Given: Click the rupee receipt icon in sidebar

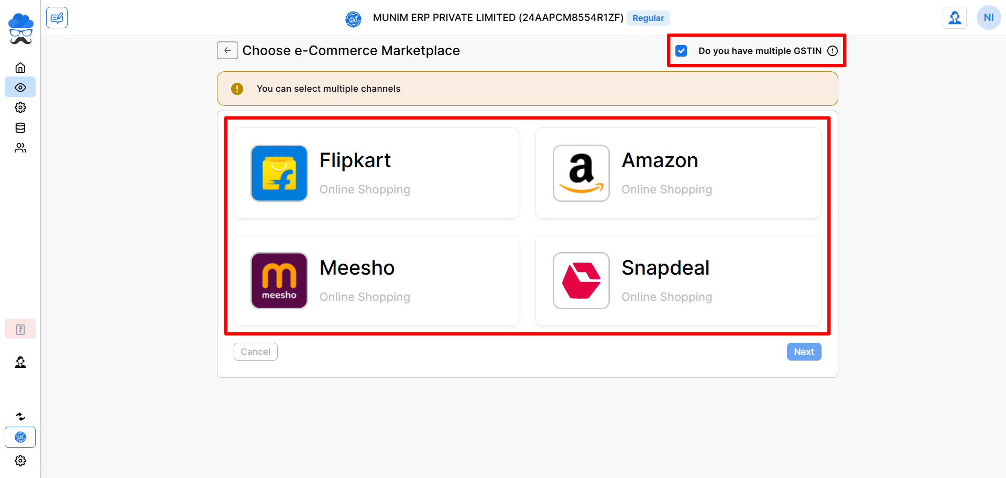Looking at the screenshot, I should pos(20,329).
